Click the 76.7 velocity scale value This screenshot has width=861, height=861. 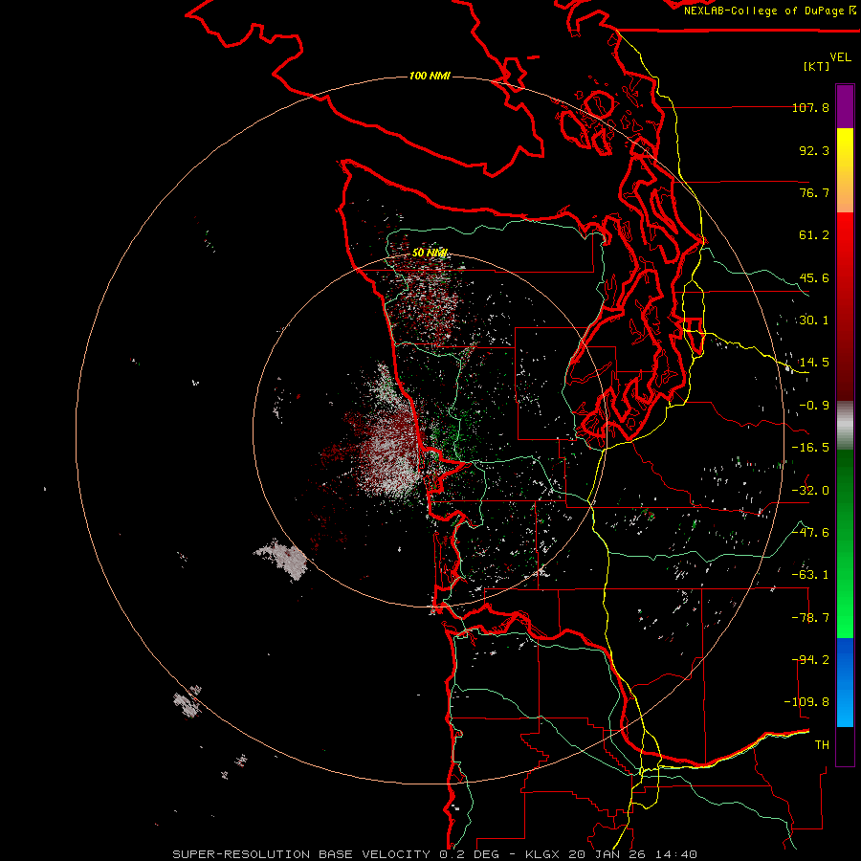pyautogui.click(x=814, y=192)
